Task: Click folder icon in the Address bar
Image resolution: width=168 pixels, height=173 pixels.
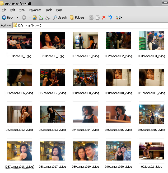Action: click(15, 25)
